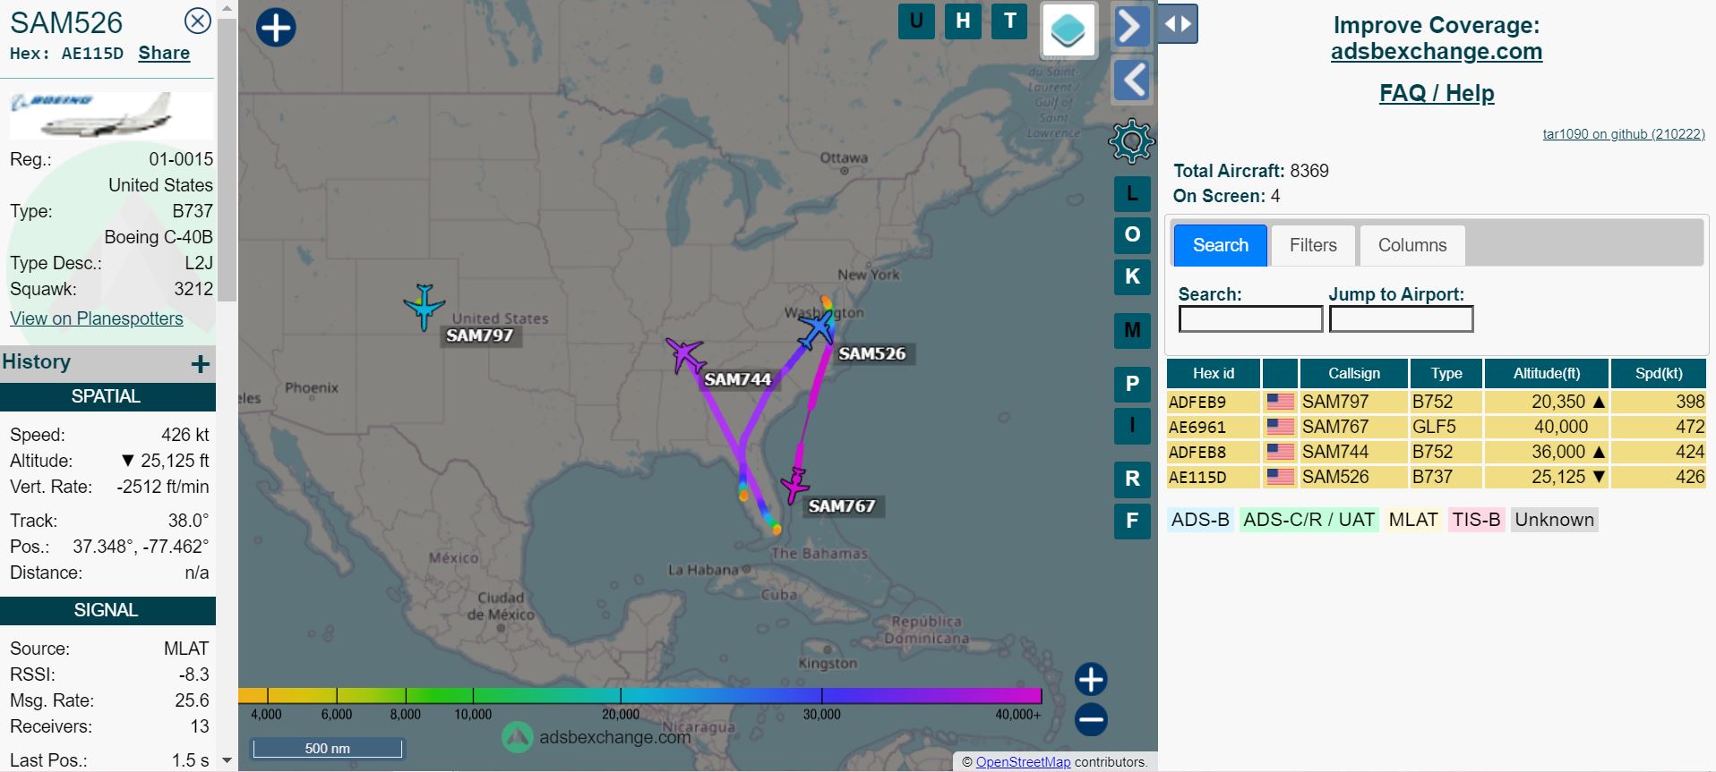
Task: Open map settings gear icon
Action: pyautogui.click(x=1131, y=141)
